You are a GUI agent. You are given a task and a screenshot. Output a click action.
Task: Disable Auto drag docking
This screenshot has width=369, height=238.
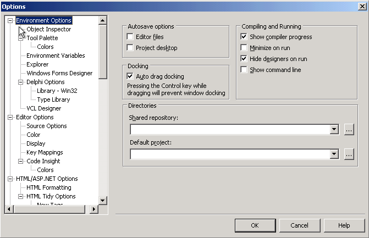point(130,76)
